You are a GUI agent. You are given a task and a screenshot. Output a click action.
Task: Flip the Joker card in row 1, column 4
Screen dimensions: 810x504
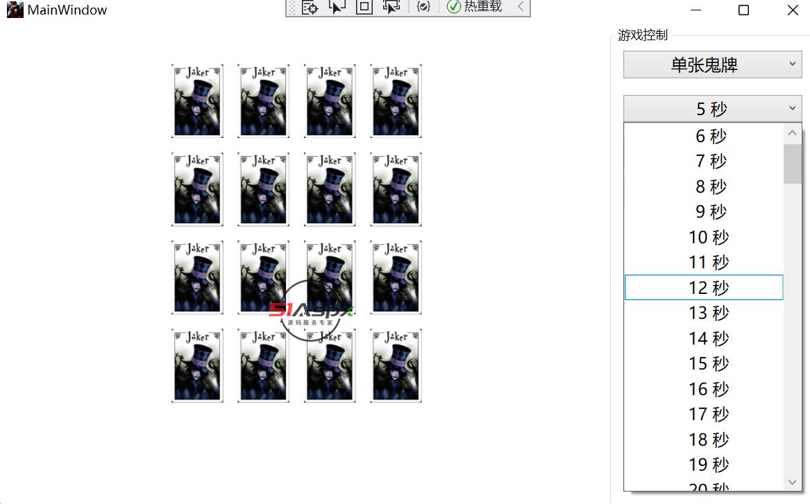click(x=396, y=101)
